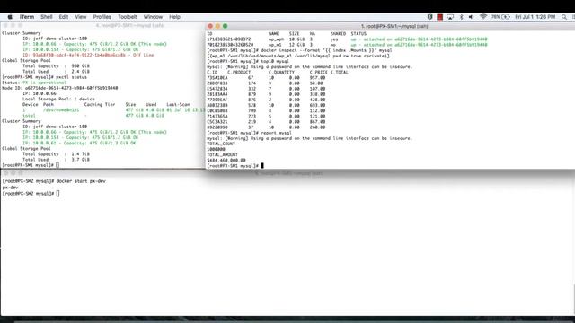Image resolution: width=575 pixels, height=323 pixels.
Task: Click the TOTAL_AMOUNT label
Action: 222,154
